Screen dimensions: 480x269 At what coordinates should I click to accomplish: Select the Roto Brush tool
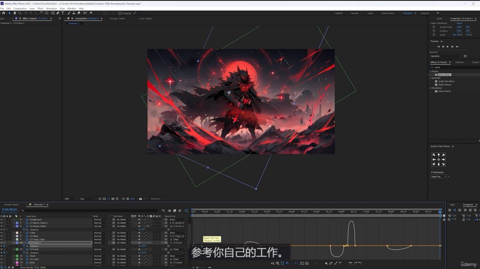point(85,13)
